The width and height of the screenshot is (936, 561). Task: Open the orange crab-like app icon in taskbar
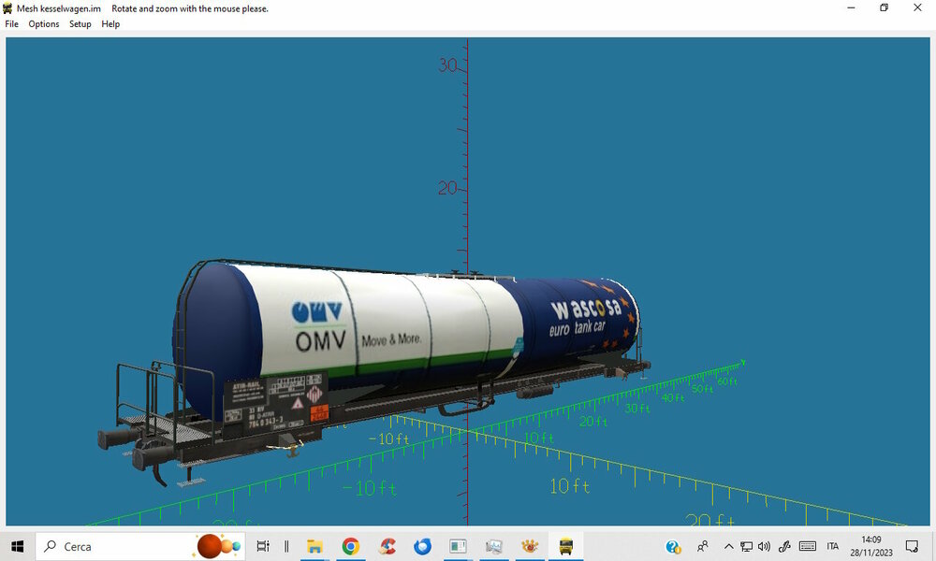(x=530, y=546)
